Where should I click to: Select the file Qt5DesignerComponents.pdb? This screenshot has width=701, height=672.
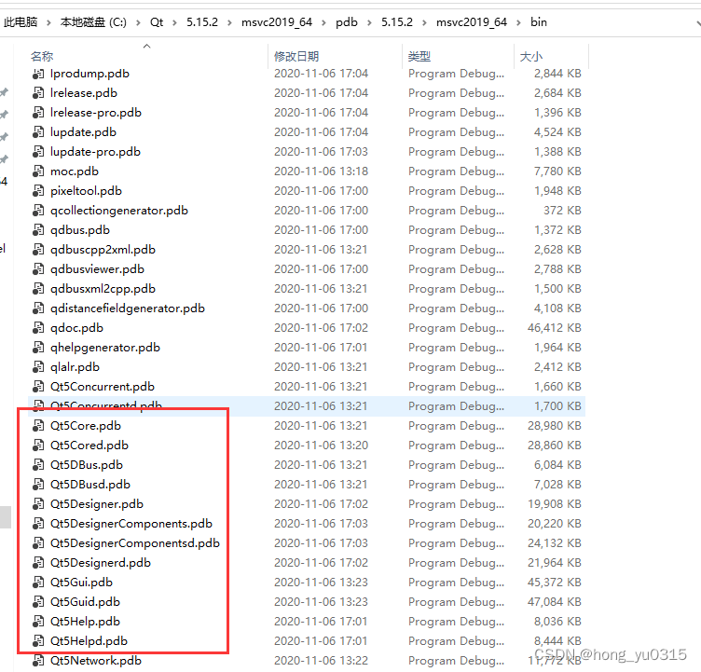131,524
